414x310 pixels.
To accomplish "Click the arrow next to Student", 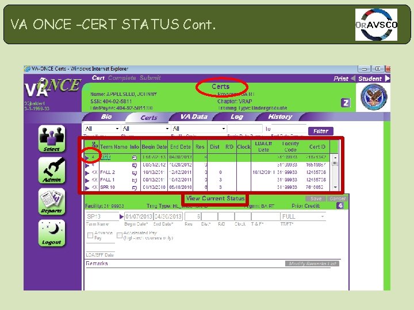I will coord(387,78).
